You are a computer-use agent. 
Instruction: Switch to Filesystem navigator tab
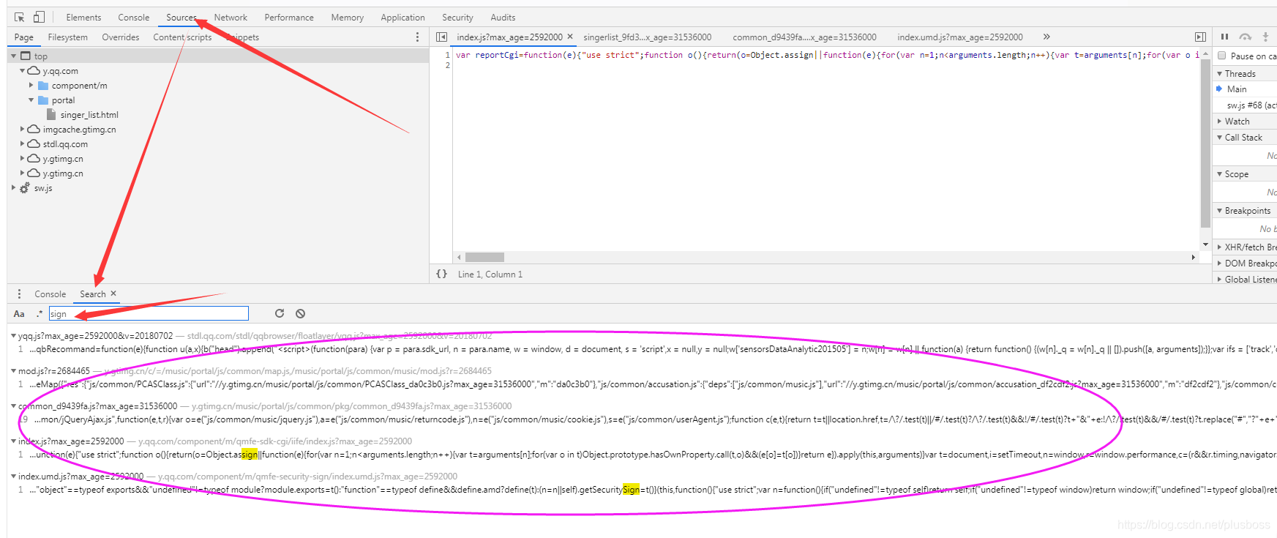click(x=68, y=37)
